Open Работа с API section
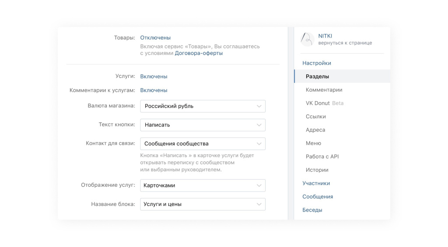Viewport: 448px width, 247px height. 322,157
